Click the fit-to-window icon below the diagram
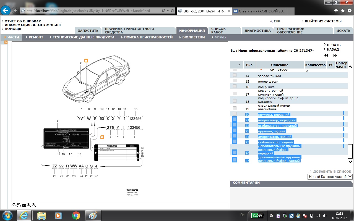This screenshot has height=221, width=354. [x=24, y=205]
